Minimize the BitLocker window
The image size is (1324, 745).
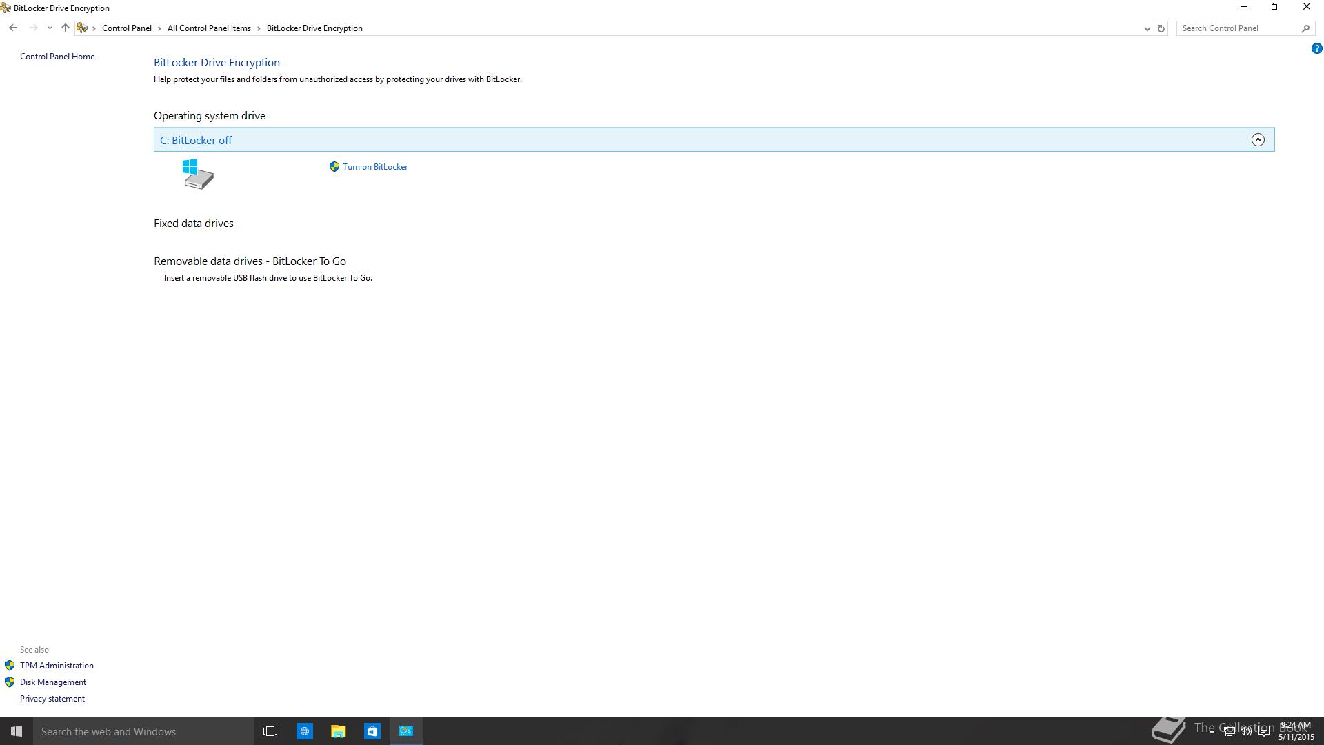1244,7
